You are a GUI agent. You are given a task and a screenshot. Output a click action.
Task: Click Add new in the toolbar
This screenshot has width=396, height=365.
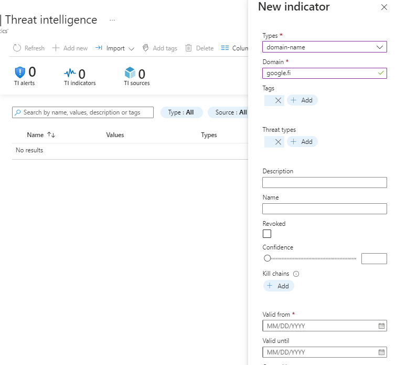[x=70, y=48]
